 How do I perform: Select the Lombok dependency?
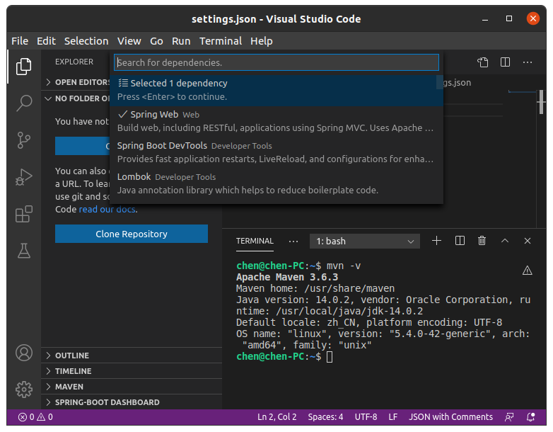pyautogui.click(x=276, y=183)
